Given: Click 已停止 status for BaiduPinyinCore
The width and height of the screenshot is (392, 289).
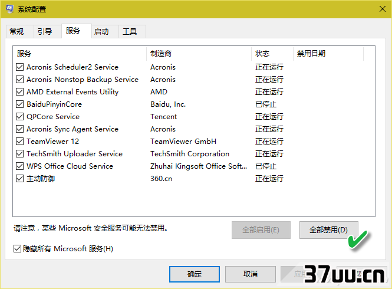Looking at the screenshot, I should (266, 104).
